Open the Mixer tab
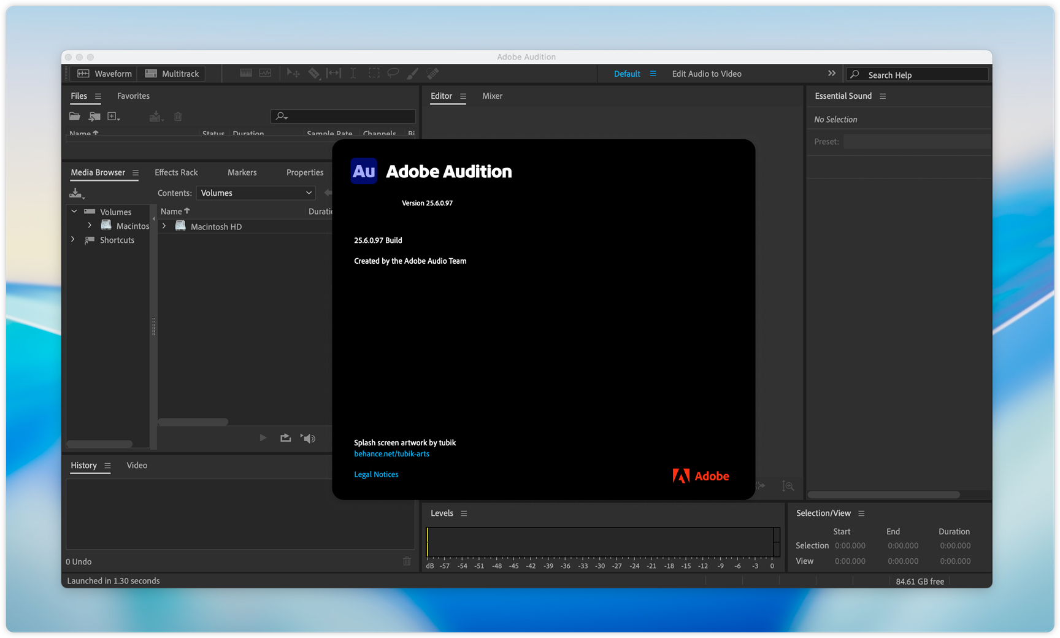Image resolution: width=1060 pixels, height=638 pixels. 492,96
